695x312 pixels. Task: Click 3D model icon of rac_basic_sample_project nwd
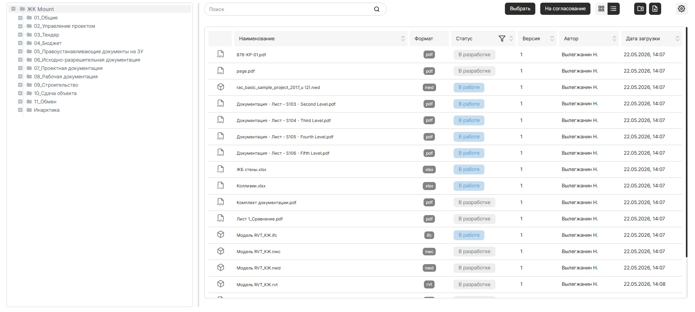220,87
